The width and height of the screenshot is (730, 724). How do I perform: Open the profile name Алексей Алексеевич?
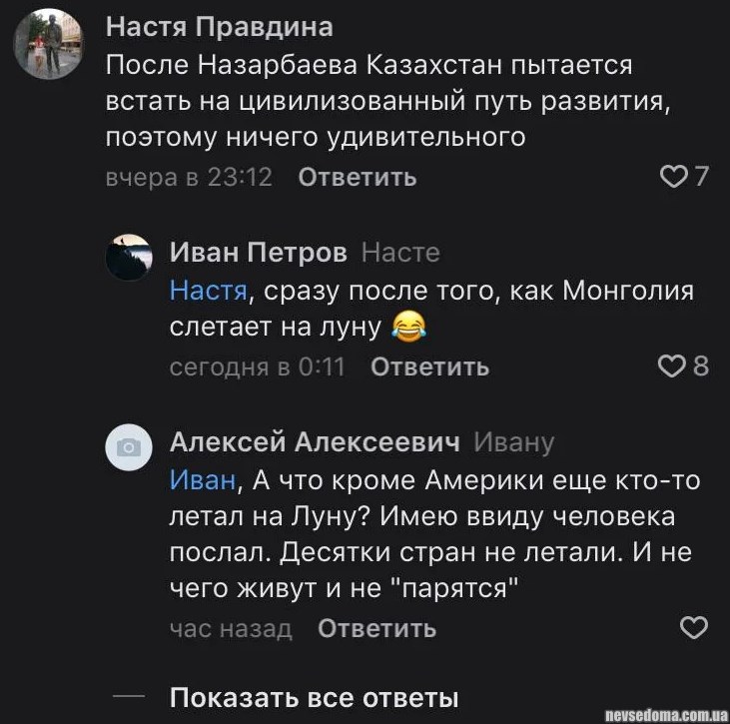tap(315, 442)
